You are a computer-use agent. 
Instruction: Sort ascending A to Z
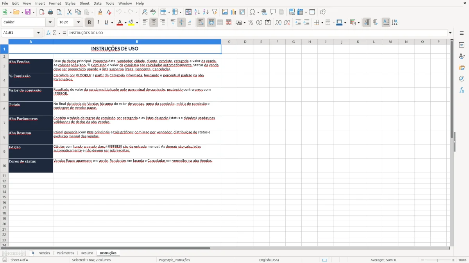click(197, 12)
